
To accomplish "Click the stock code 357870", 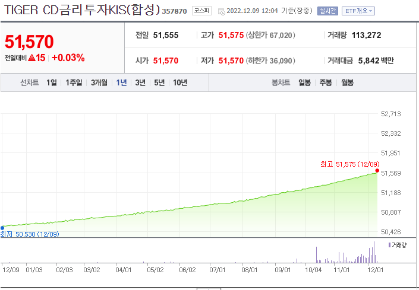I will tap(174, 12).
